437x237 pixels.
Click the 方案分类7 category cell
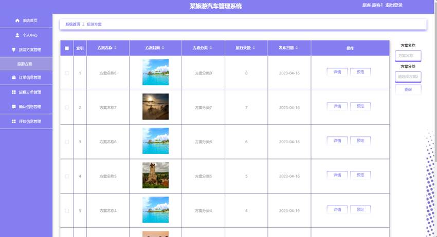[204, 108]
